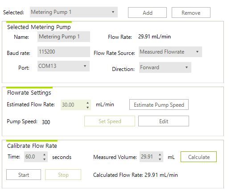The width and height of the screenshot is (231, 192).
Task: Click the Remove button
Action: click(191, 13)
